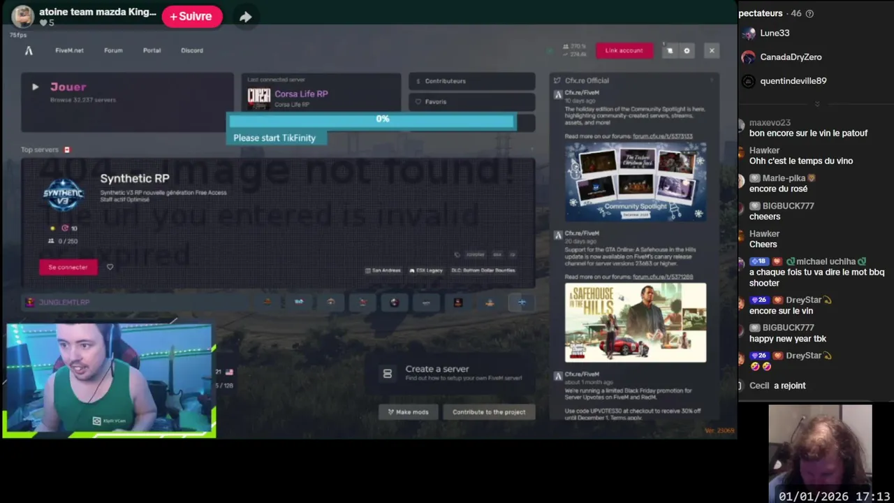894x503 pixels.
Task: Open the Community Spotlight image
Action: (x=635, y=182)
